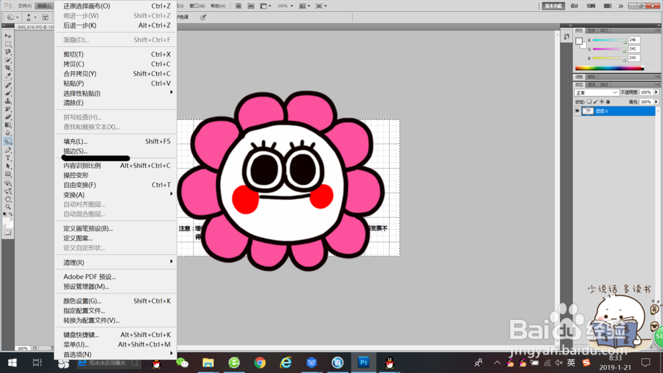Select the Zoom tool in toolbox

8,207
